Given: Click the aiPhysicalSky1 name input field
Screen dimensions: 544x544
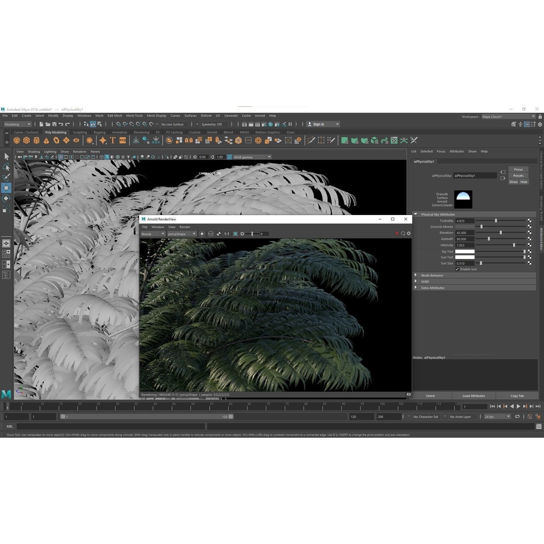Looking at the screenshot, I should point(475,176).
